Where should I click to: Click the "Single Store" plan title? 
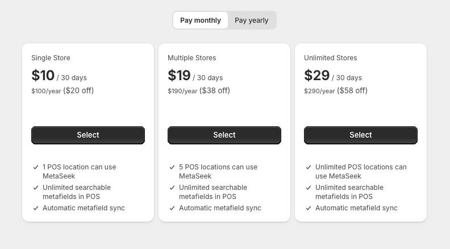51,58
